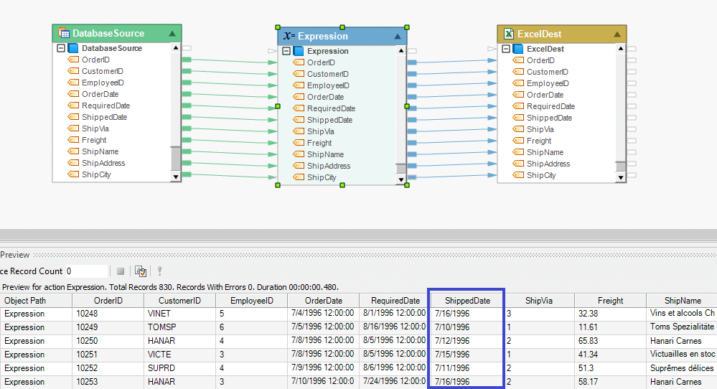Select ShipName field in ExcelDest
The height and width of the screenshot is (389, 717).
coord(545,152)
